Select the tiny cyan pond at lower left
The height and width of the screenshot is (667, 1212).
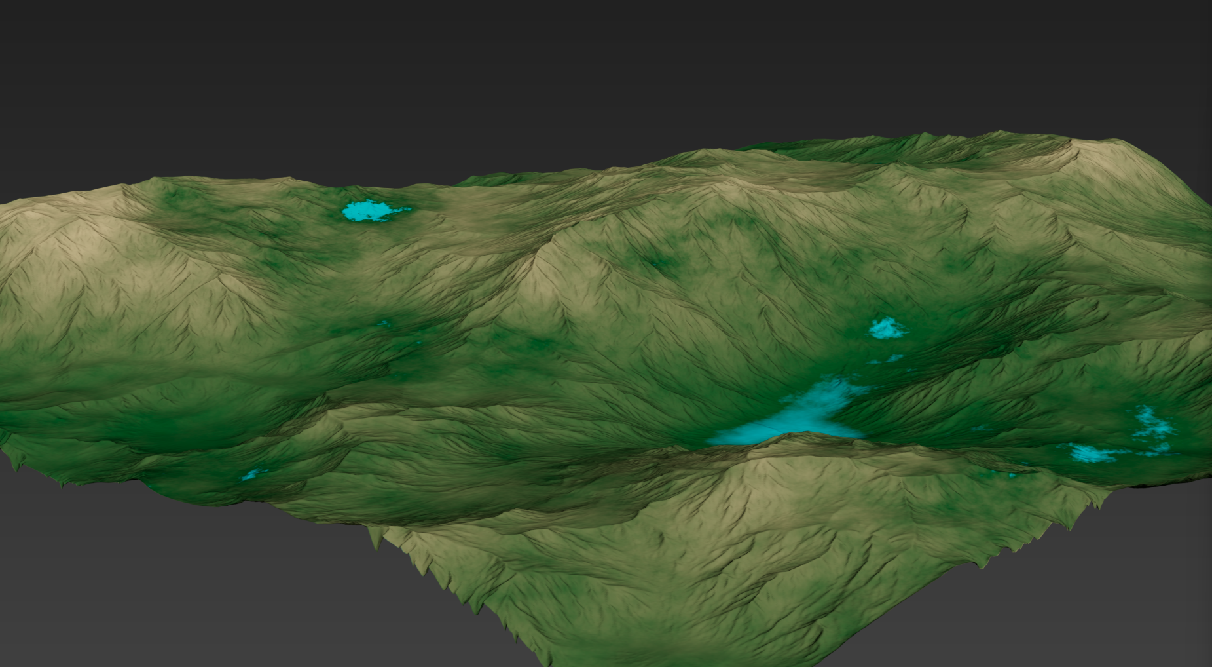pyautogui.click(x=251, y=474)
